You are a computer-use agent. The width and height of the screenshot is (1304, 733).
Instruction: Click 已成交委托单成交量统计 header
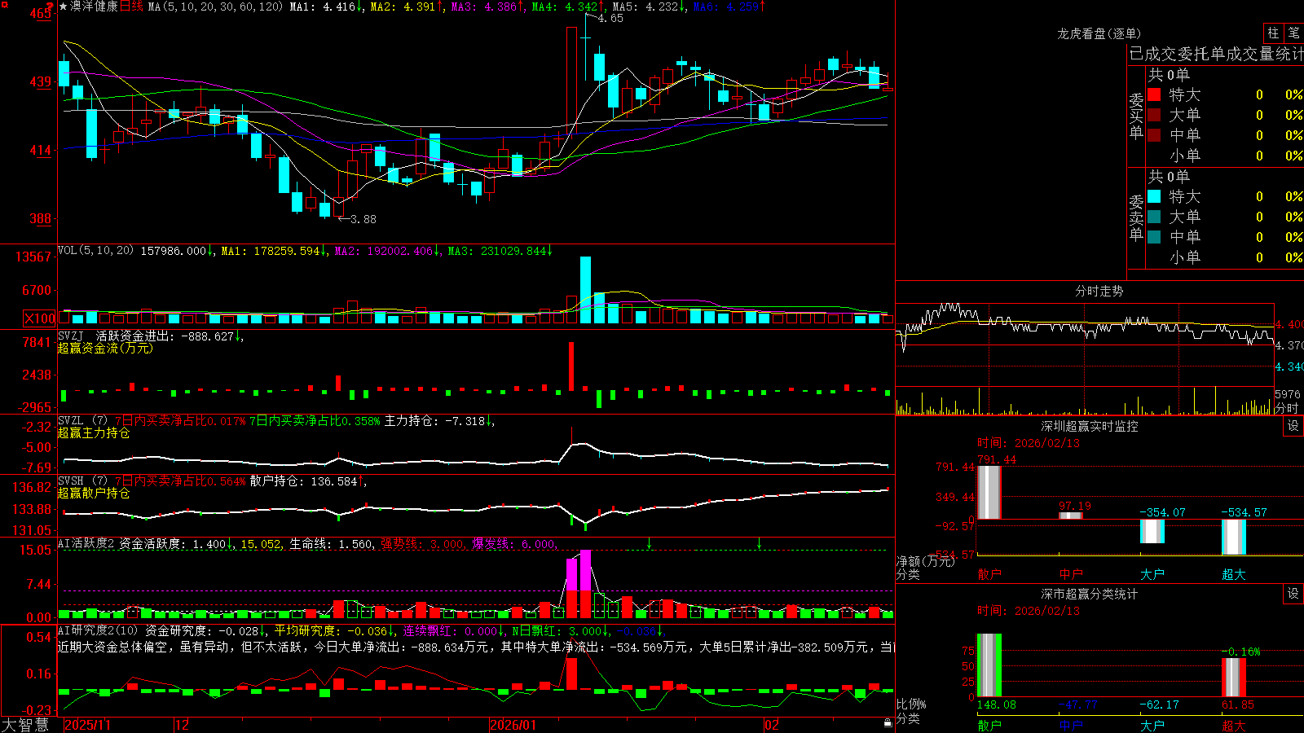coord(1216,54)
